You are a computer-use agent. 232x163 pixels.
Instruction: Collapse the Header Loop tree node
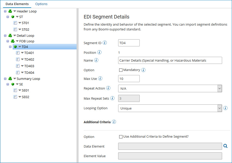click(x=5, y=11)
